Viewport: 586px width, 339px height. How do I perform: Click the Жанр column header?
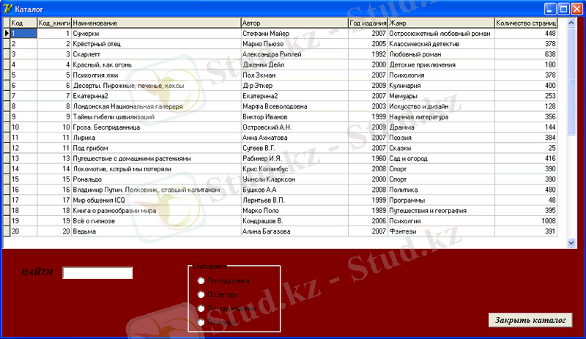[442, 23]
